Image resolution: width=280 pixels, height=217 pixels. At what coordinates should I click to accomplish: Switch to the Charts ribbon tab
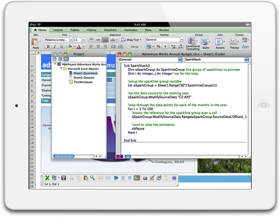92,30
